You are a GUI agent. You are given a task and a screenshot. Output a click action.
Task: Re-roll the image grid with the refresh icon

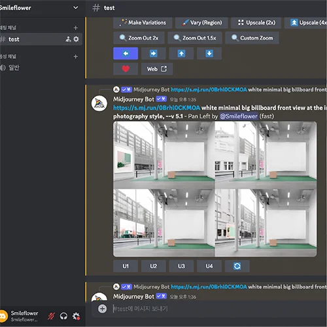tap(237, 266)
